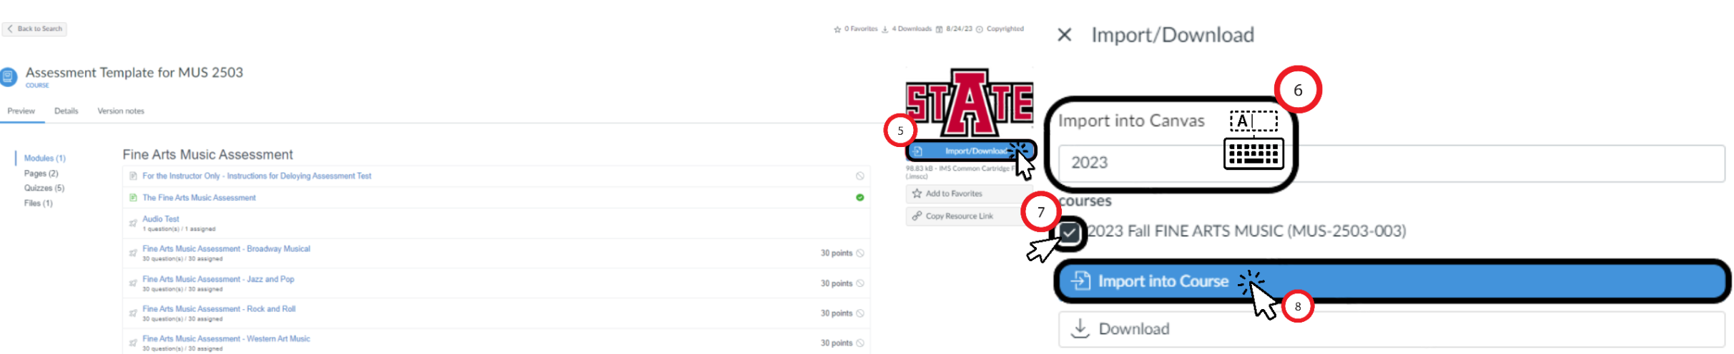Image resolution: width=1734 pixels, height=354 pixels.
Task: Open the Version notes tab
Action: [120, 111]
